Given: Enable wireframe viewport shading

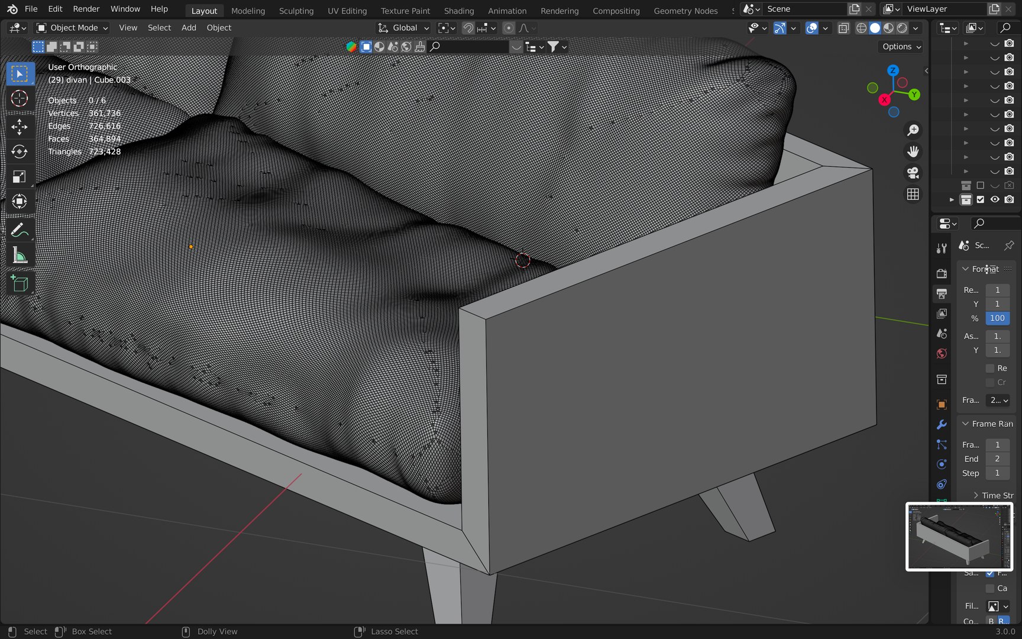Looking at the screenshot, I should coord(862,28).
